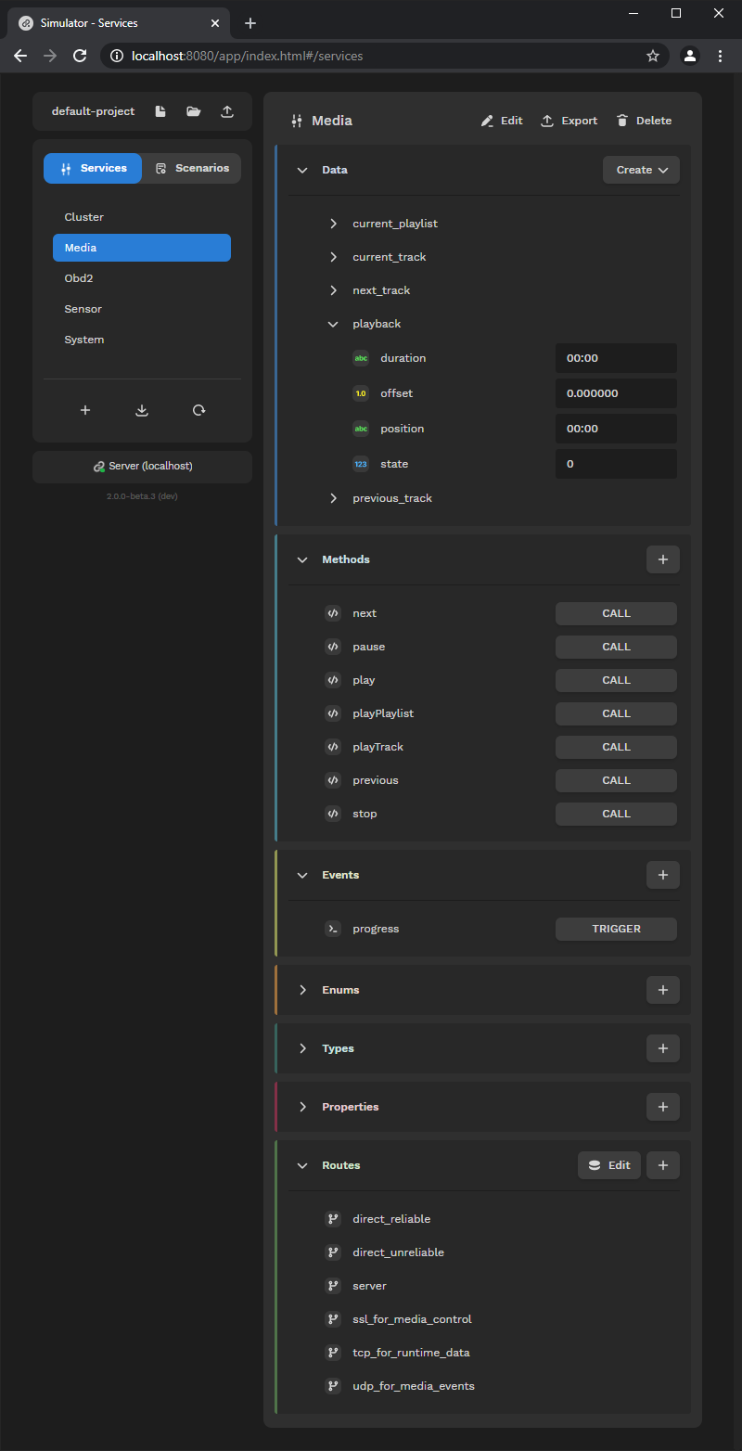742x1451 pixels.
Task: Trigger the progress event
Action: click(615, 929)
